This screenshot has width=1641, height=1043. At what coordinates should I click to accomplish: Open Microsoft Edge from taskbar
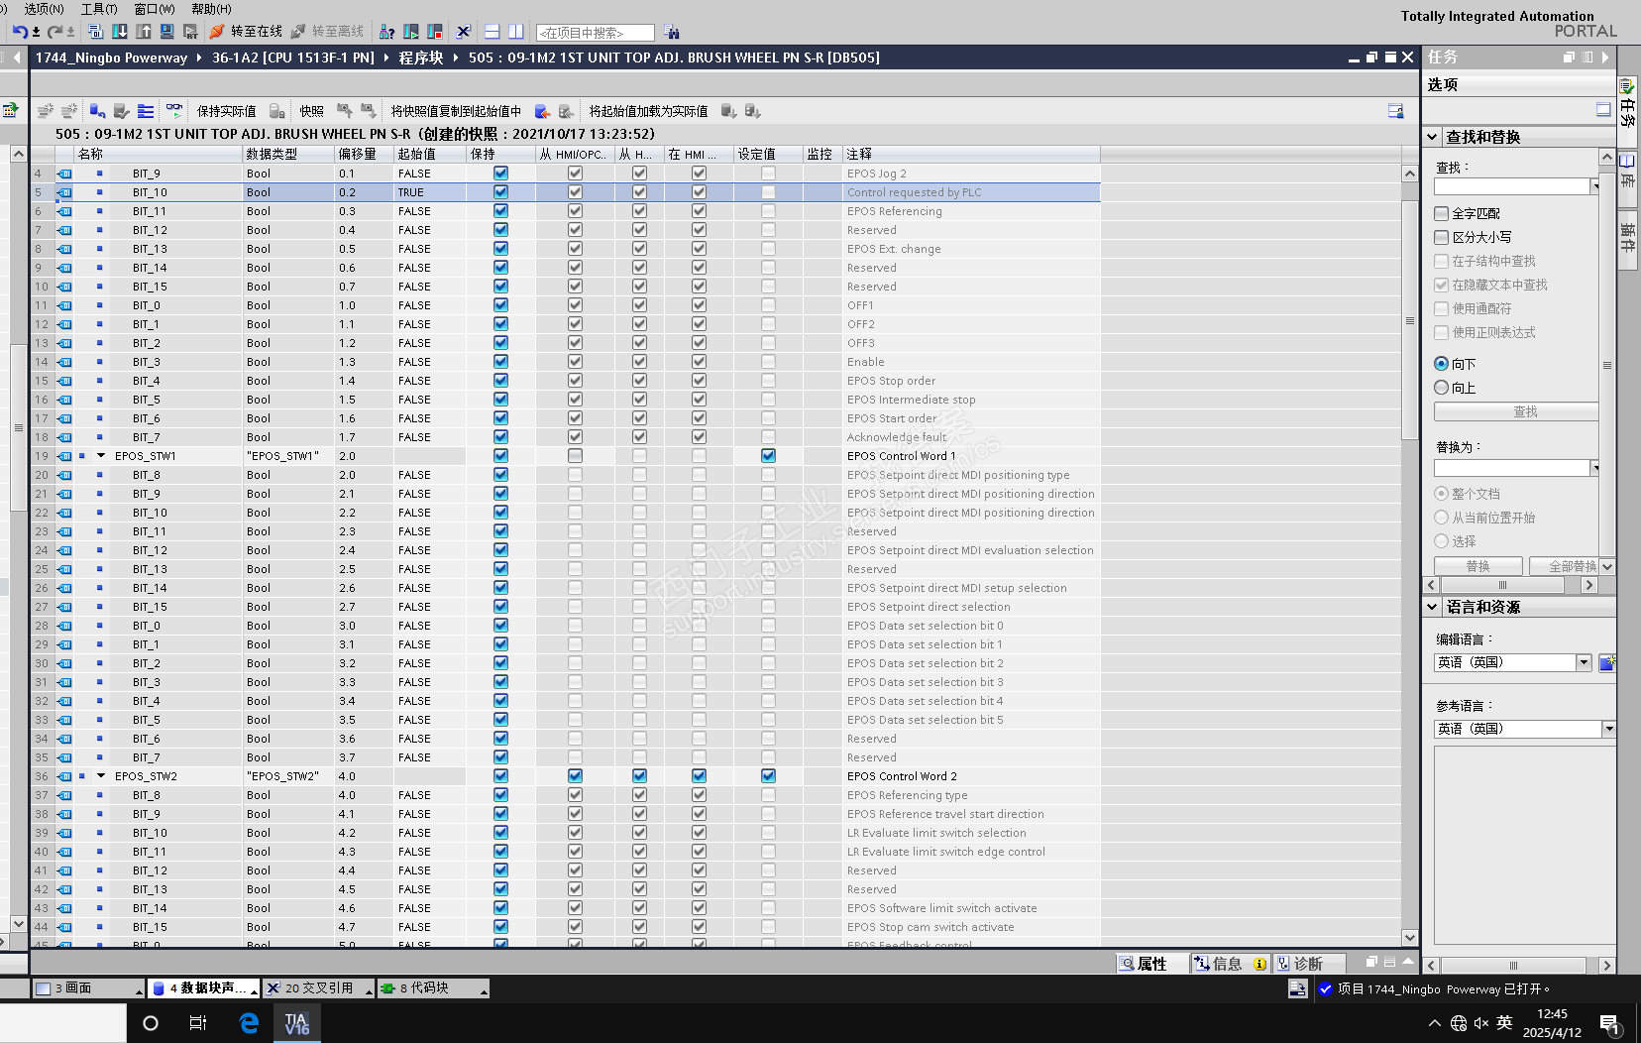(x=249, y=1023)
